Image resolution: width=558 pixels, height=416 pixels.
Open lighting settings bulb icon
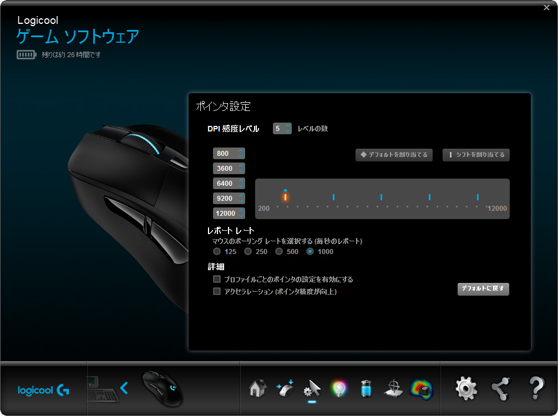[339, 389]
